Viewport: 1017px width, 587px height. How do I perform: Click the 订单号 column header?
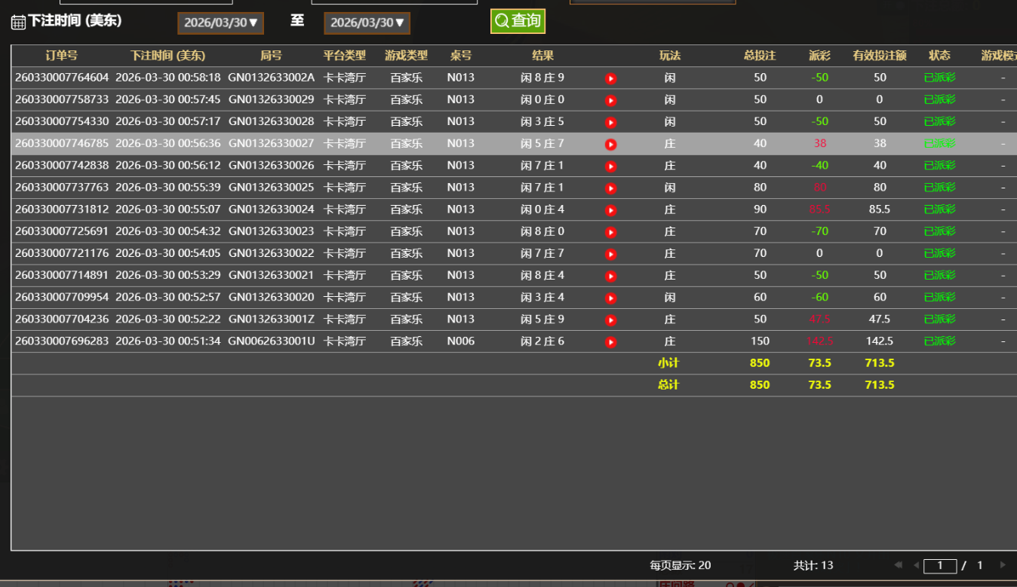coord(62,56)
